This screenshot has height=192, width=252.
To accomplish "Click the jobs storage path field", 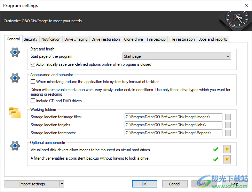I will click(173, 125).
